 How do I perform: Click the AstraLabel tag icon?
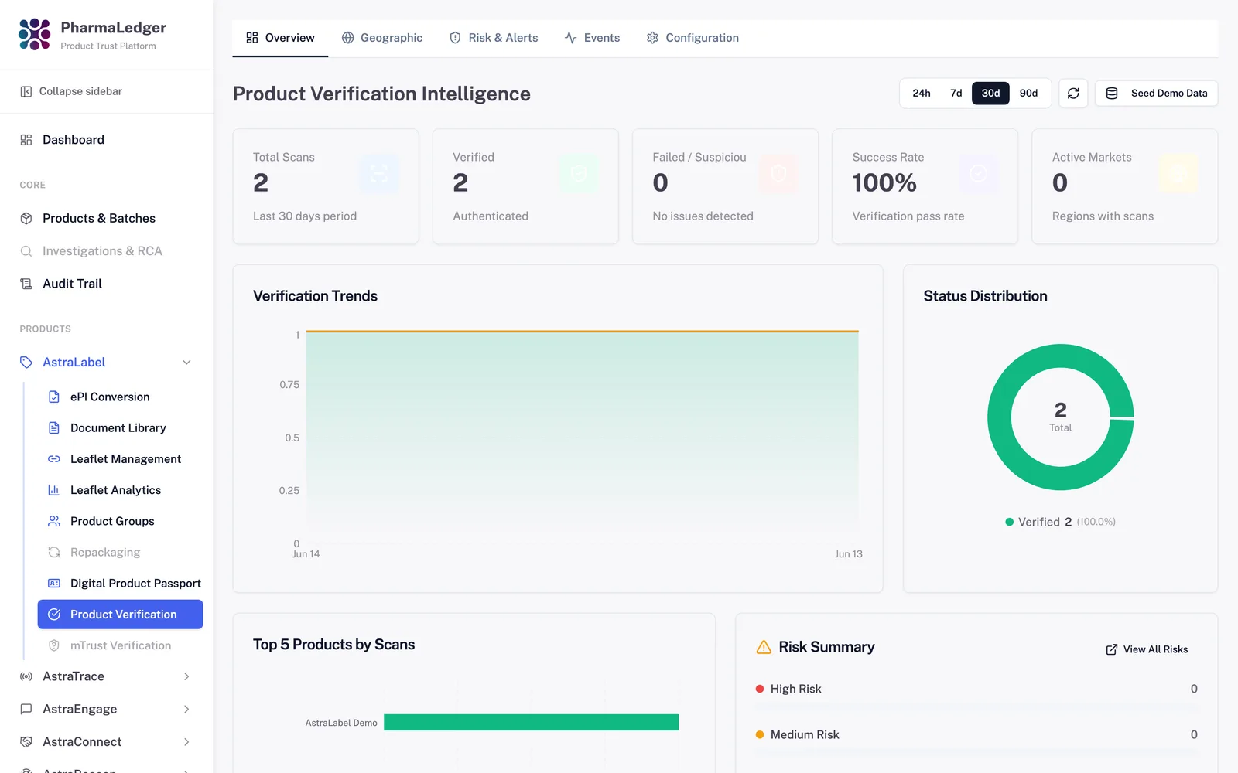point(26,363)
